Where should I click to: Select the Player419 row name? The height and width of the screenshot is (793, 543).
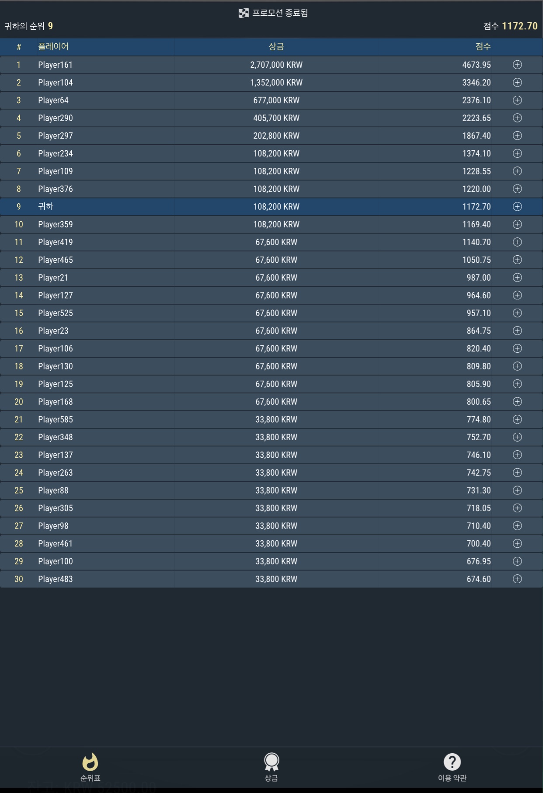(x=56, y=242)
